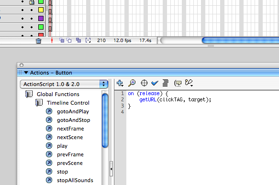Click the getURL keyword on code line 2
Screen dimensions: 279x185
pos(148,100)
